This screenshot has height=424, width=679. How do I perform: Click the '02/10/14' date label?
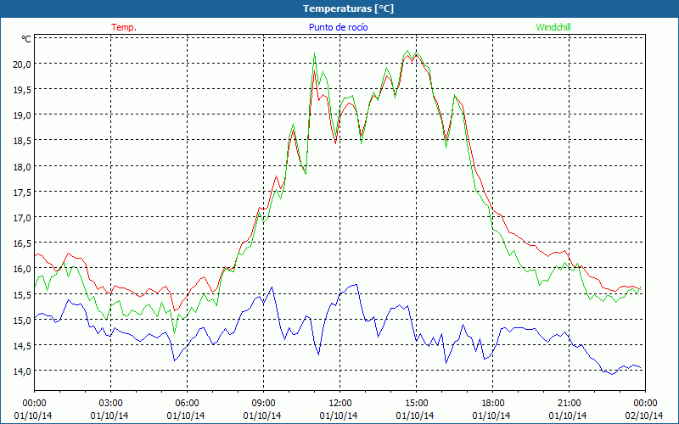pos(644,416)
